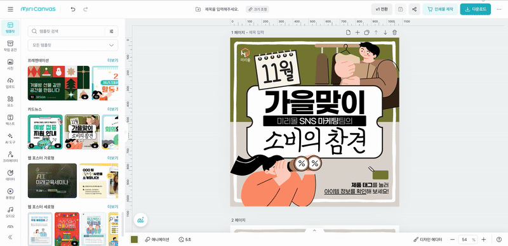Click the 인쇄물 제작 button

pyautogui.click(x=440, y=9)
